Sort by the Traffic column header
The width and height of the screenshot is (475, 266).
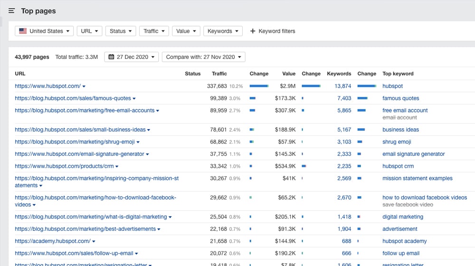tap(219, 74)
